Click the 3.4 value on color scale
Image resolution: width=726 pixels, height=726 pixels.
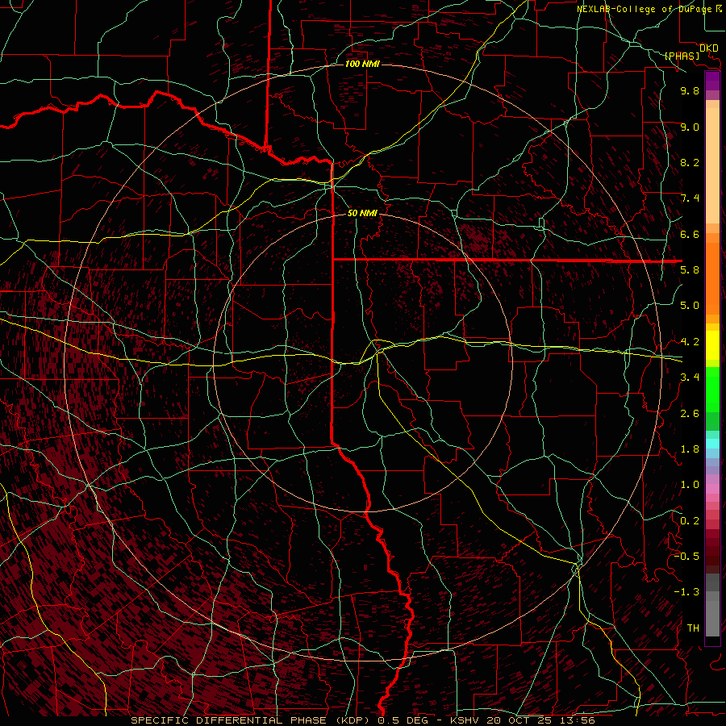click(690, 378)
